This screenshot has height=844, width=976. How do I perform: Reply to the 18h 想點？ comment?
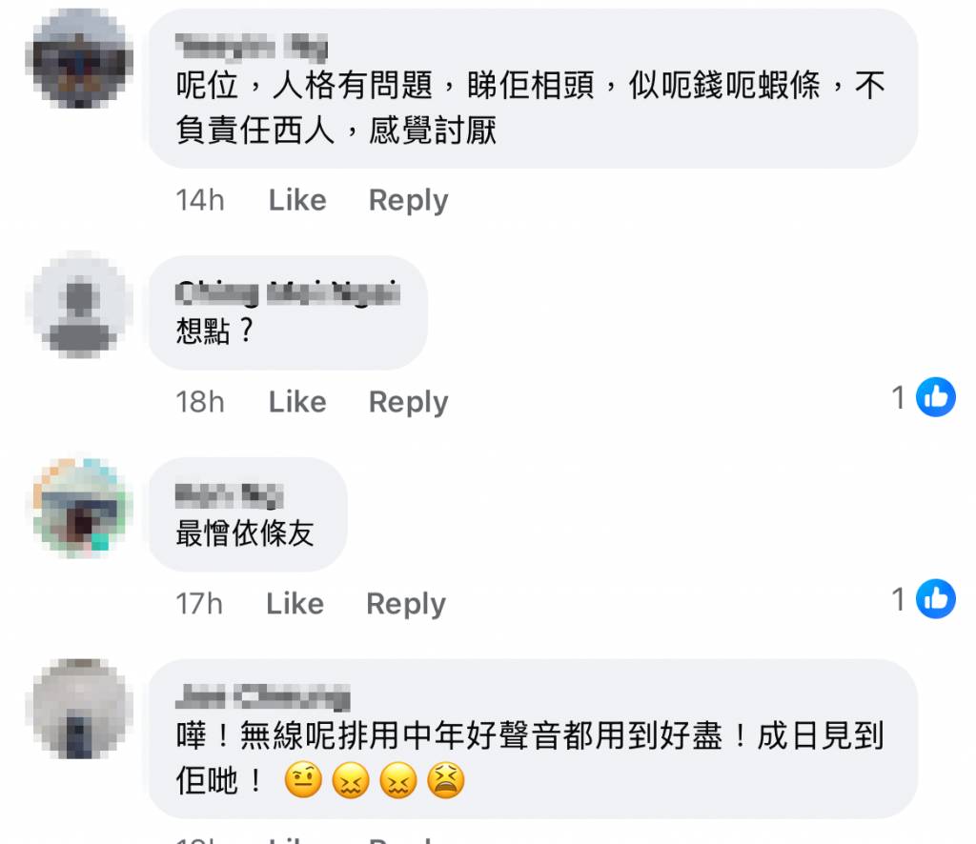pyautogui.click(x=408, y=402)
